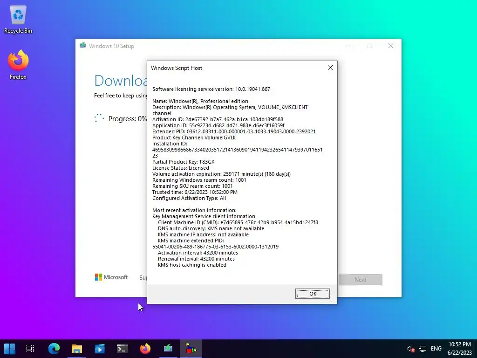Viewport: 477px width, 358px height.
Task: Click the Client Machine ID (CMID) line
Action: pyautogui.click(x=238, y=222)
